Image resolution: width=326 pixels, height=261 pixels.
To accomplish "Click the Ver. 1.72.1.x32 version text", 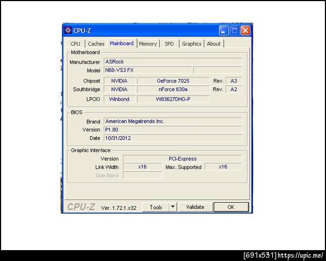I will pyautogui.click(x=118, y=208).
